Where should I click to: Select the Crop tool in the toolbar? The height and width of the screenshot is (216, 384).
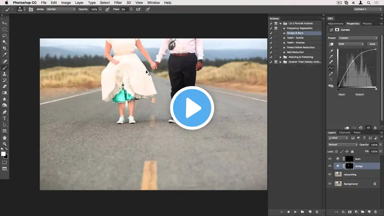[4, 48]
